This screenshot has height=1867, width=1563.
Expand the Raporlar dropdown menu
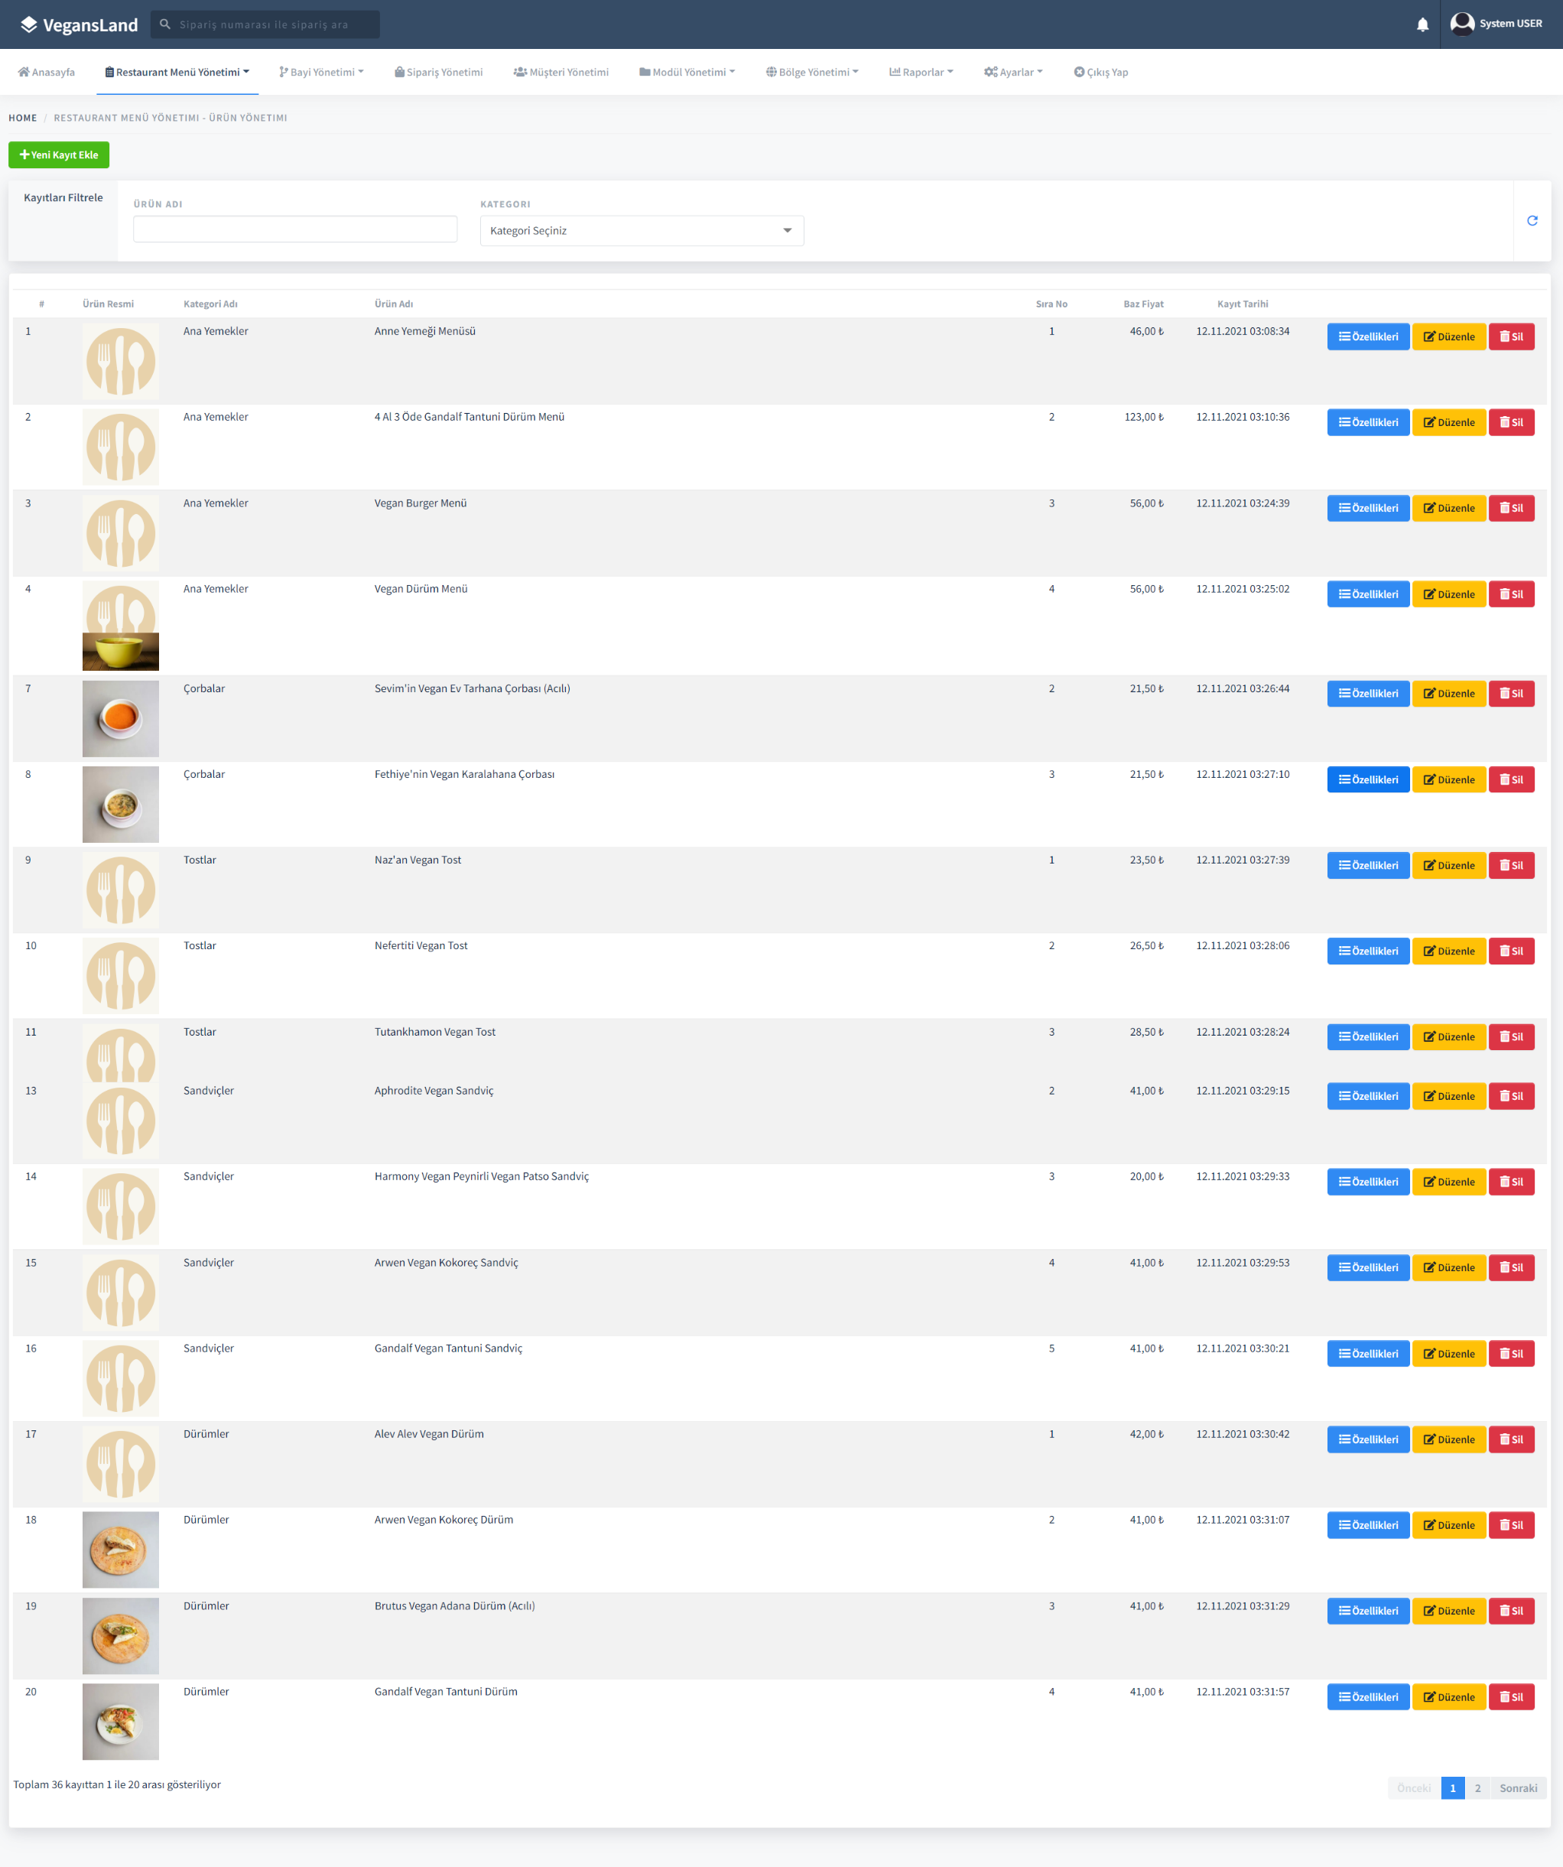point(921,73)
